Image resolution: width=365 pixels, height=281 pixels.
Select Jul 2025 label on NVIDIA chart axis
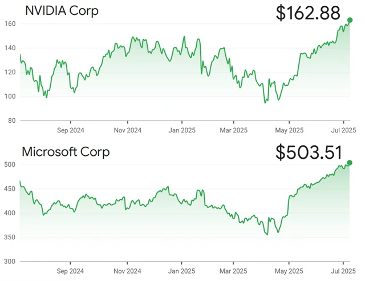pyautogui.click(x=344, y=130)
